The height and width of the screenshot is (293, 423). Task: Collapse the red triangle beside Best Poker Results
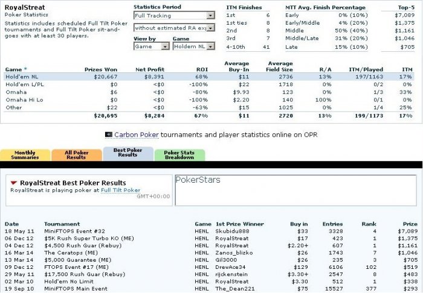pyautogui.click(x=13, y=183)
